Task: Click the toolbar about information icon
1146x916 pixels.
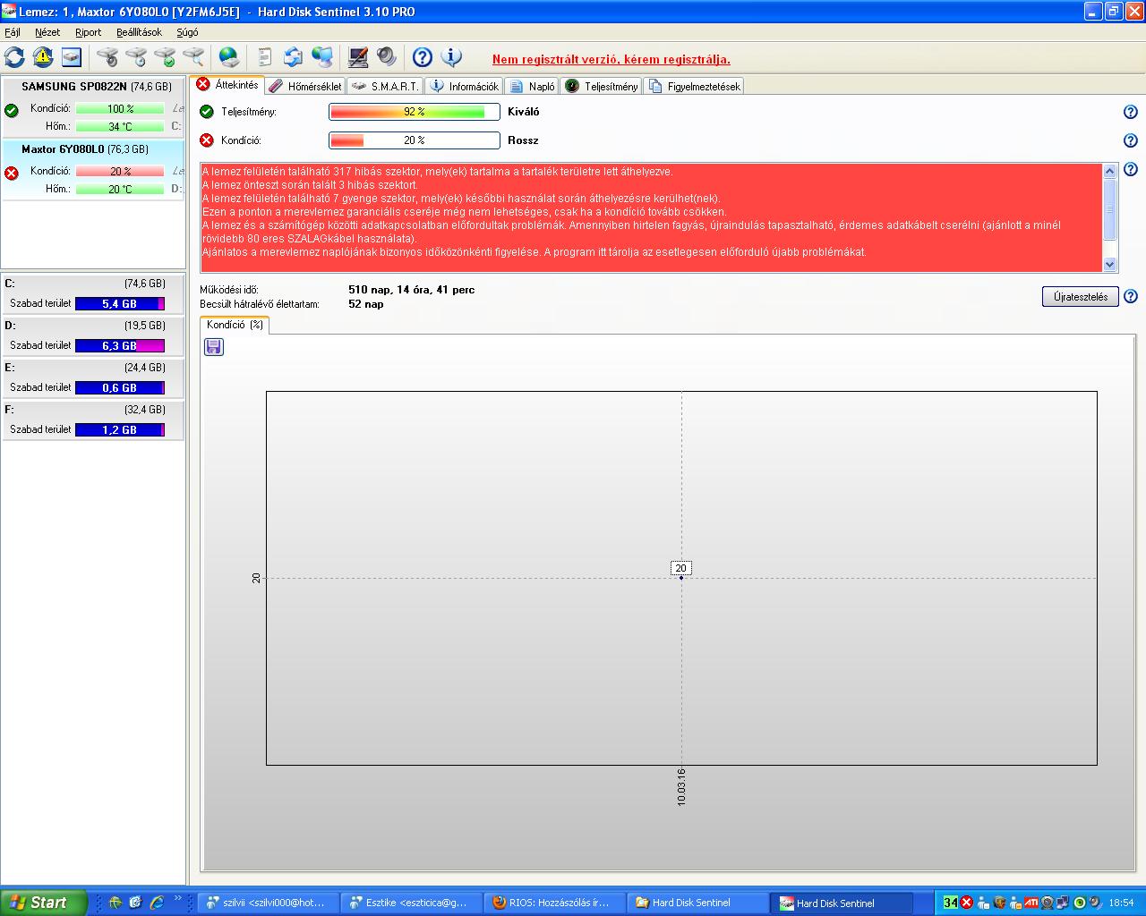Action: [451, 57]
